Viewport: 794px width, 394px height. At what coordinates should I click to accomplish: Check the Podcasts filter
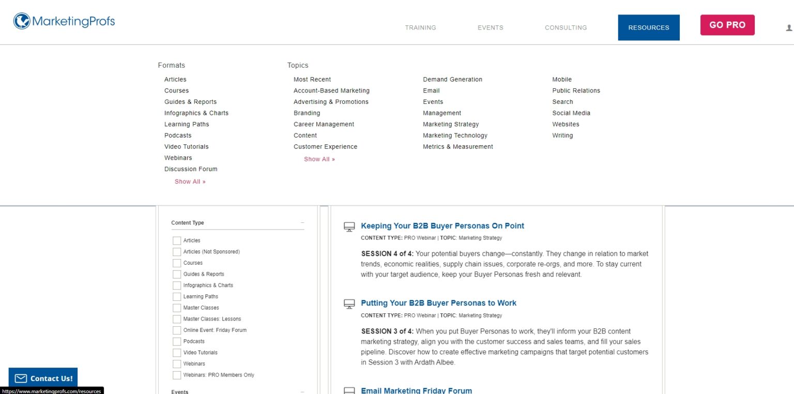[177, 341]
